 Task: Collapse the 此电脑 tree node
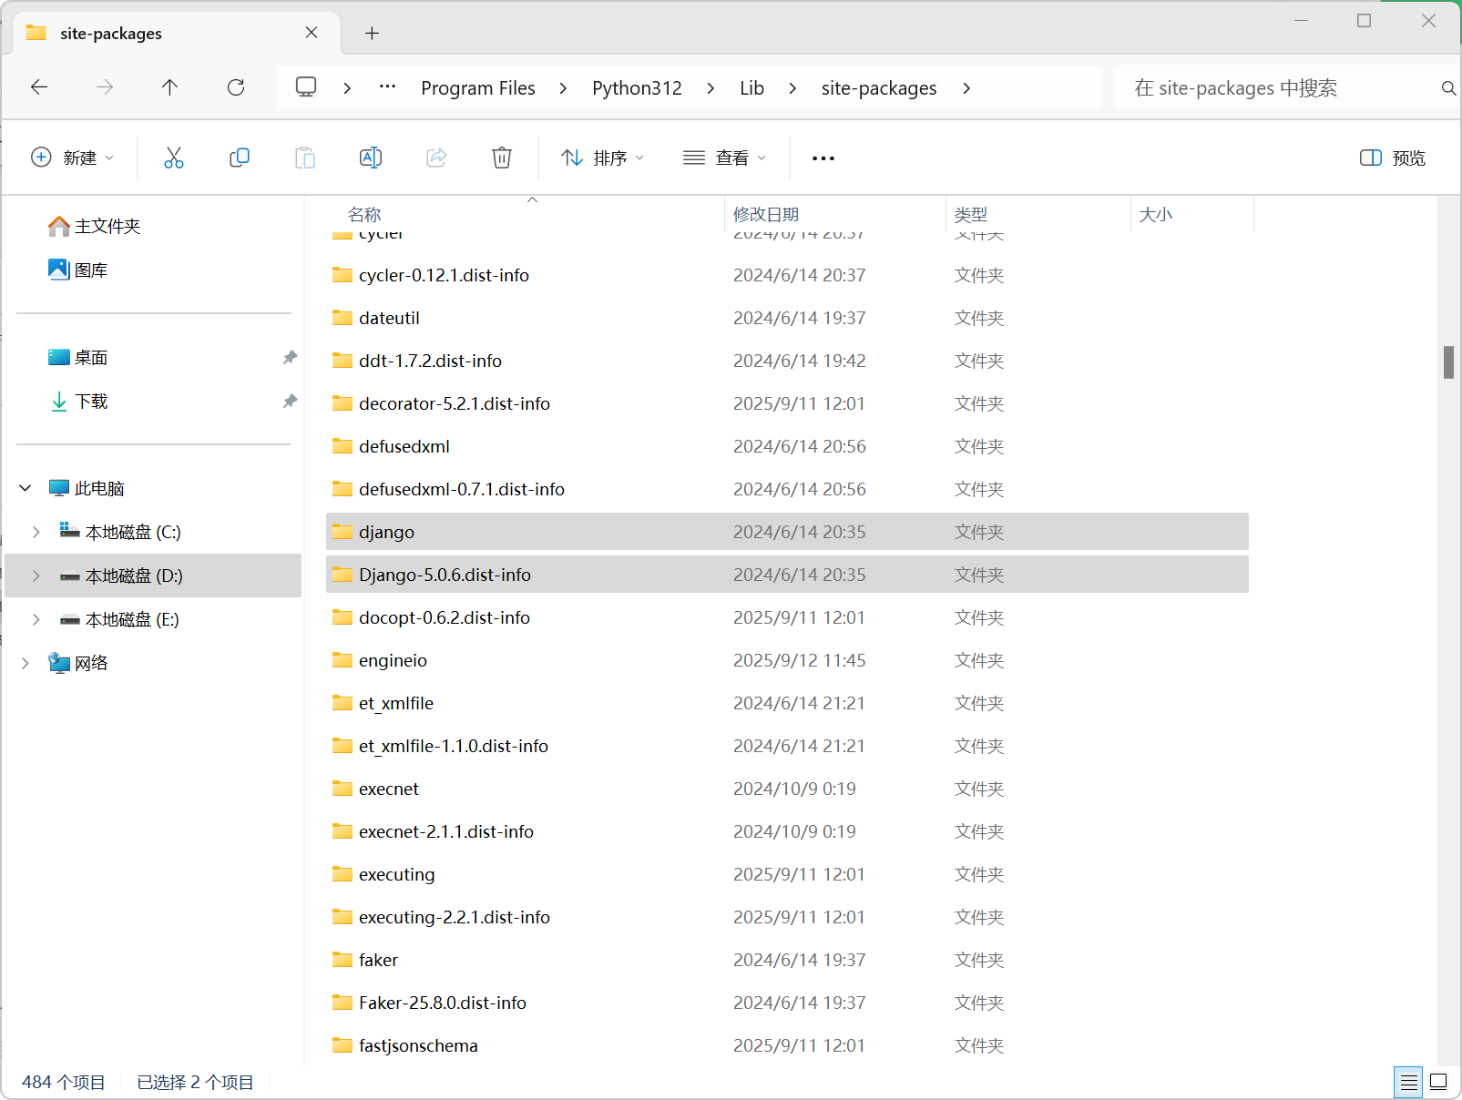pos(26,489)
